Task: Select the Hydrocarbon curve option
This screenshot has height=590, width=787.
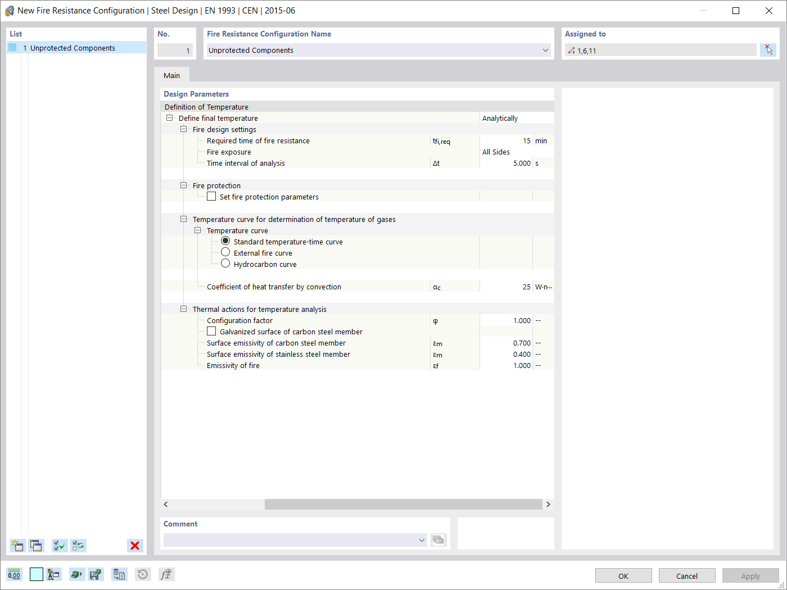Action: (225, 262)
